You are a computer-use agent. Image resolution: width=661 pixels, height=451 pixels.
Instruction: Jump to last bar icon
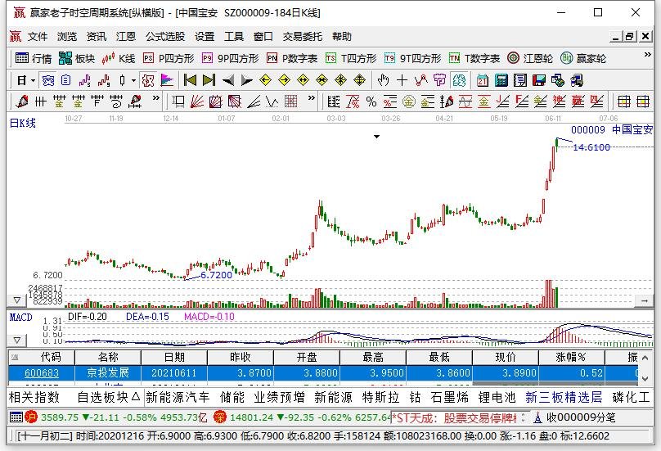tap(209, 80)
